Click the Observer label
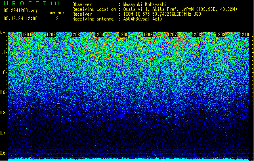254x161 pixels. point(82,4)
